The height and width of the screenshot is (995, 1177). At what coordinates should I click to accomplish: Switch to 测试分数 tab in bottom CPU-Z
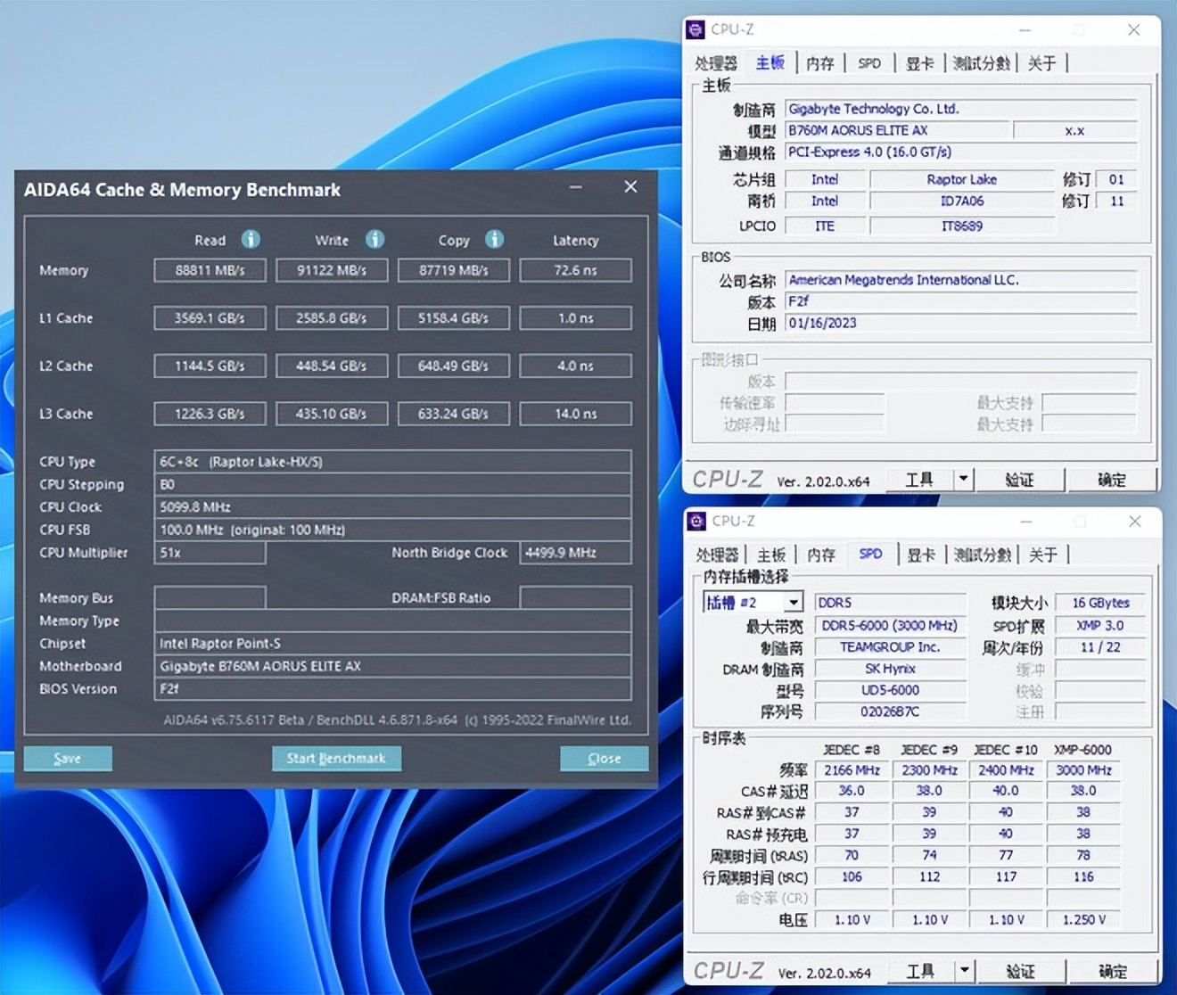(982, 555)
